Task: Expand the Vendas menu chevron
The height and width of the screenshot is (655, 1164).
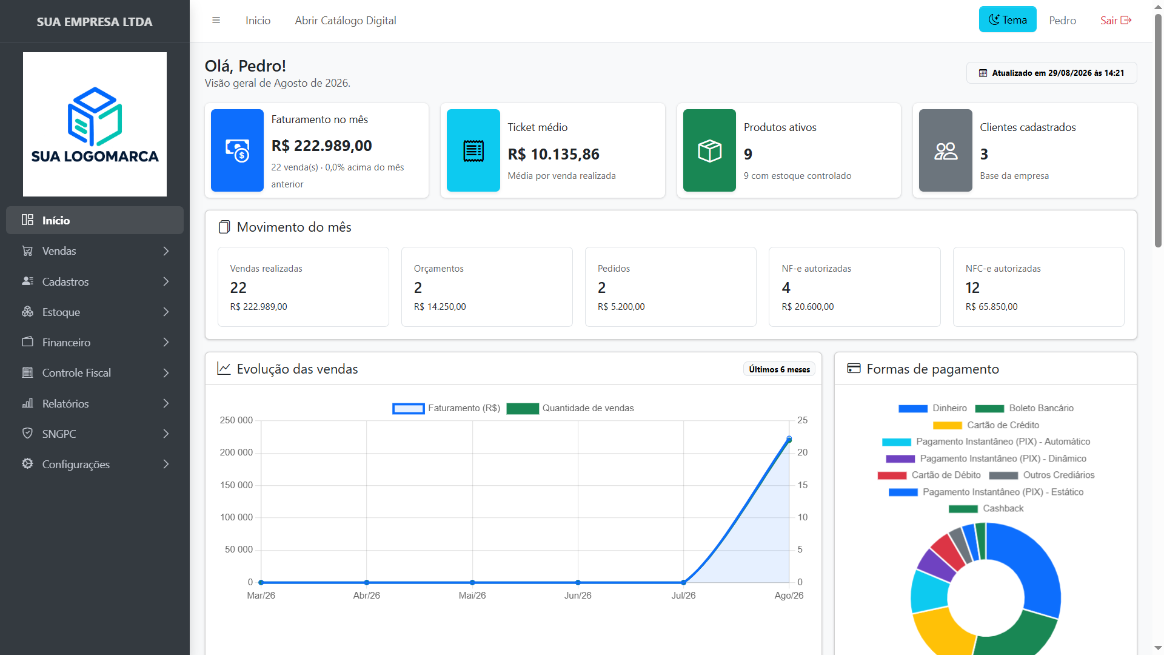Action: click(166, 251)
